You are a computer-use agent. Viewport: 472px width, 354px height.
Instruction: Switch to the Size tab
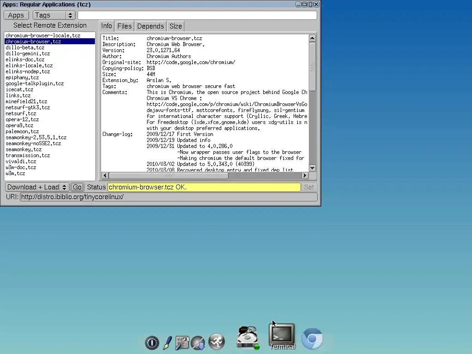click(x=176, y=26)
